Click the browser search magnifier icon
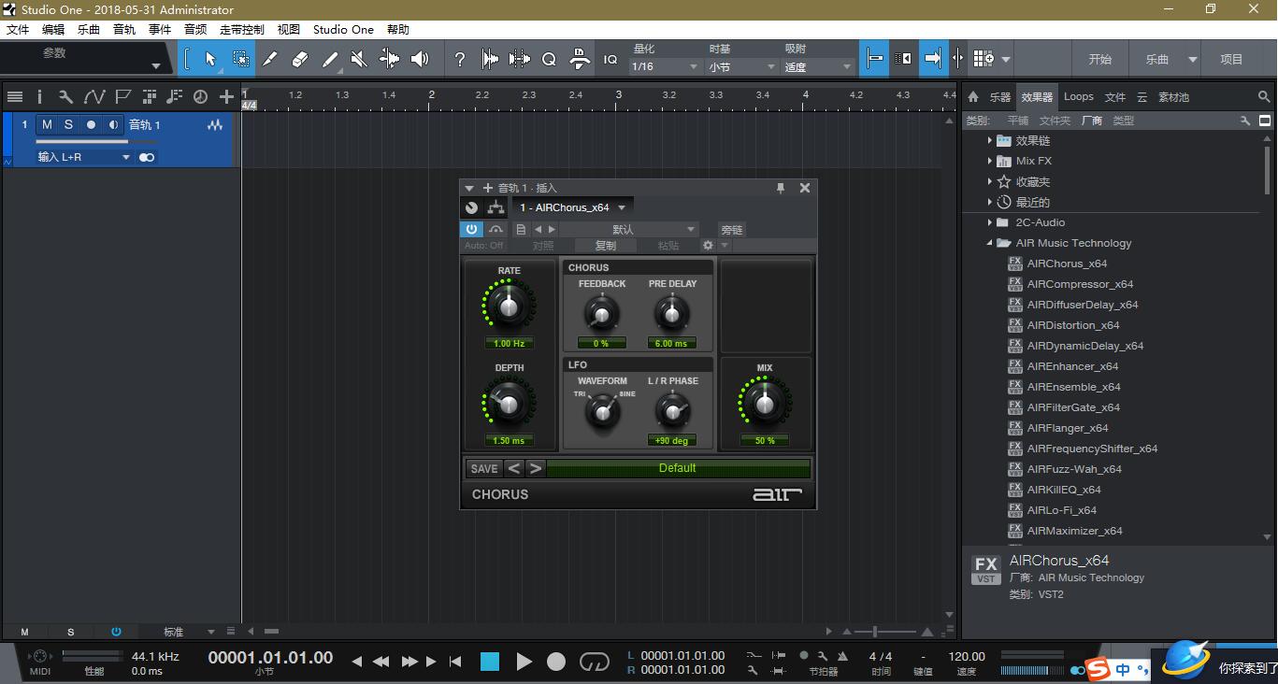This screenshot has width=1278, height=684. (x=1264, y=96)
